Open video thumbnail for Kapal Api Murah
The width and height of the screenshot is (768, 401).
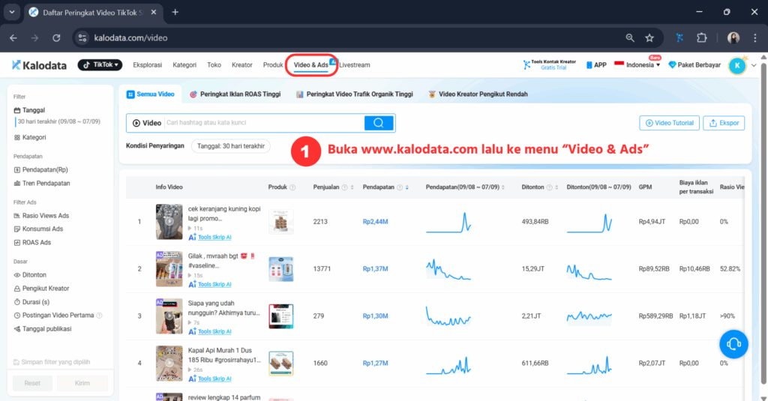pyautogui.click(x=169, y=364)
